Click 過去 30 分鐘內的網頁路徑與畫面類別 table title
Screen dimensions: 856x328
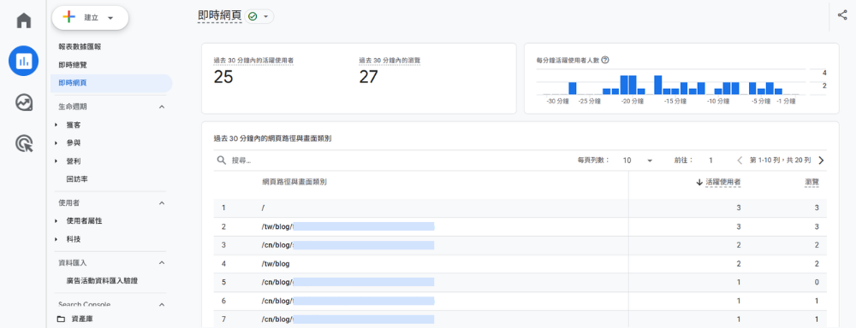tap(272, 138)
